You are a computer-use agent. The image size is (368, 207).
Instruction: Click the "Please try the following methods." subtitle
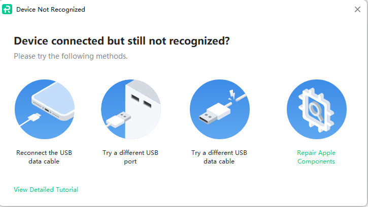pos(71,56)
